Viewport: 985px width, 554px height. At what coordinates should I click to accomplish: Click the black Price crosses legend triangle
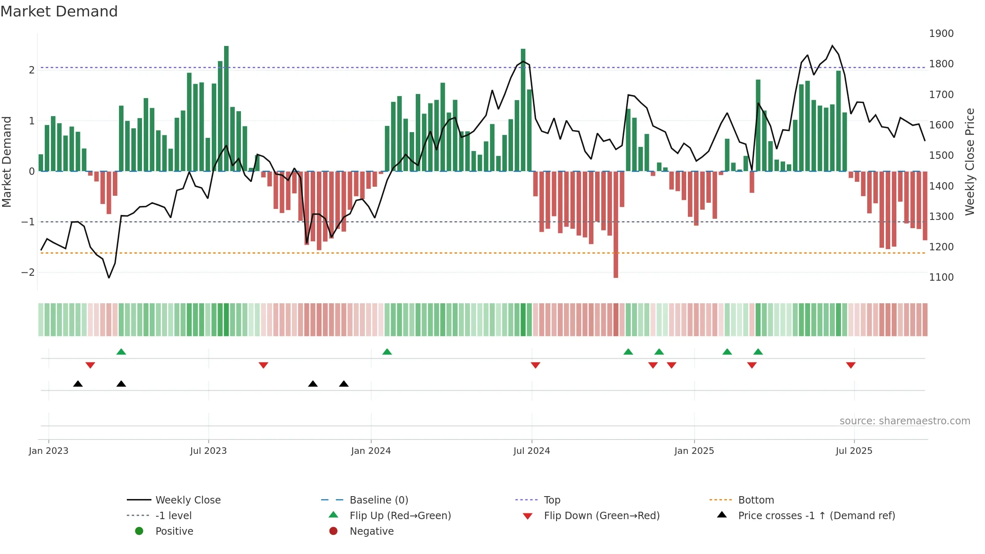tap(722, 515)
